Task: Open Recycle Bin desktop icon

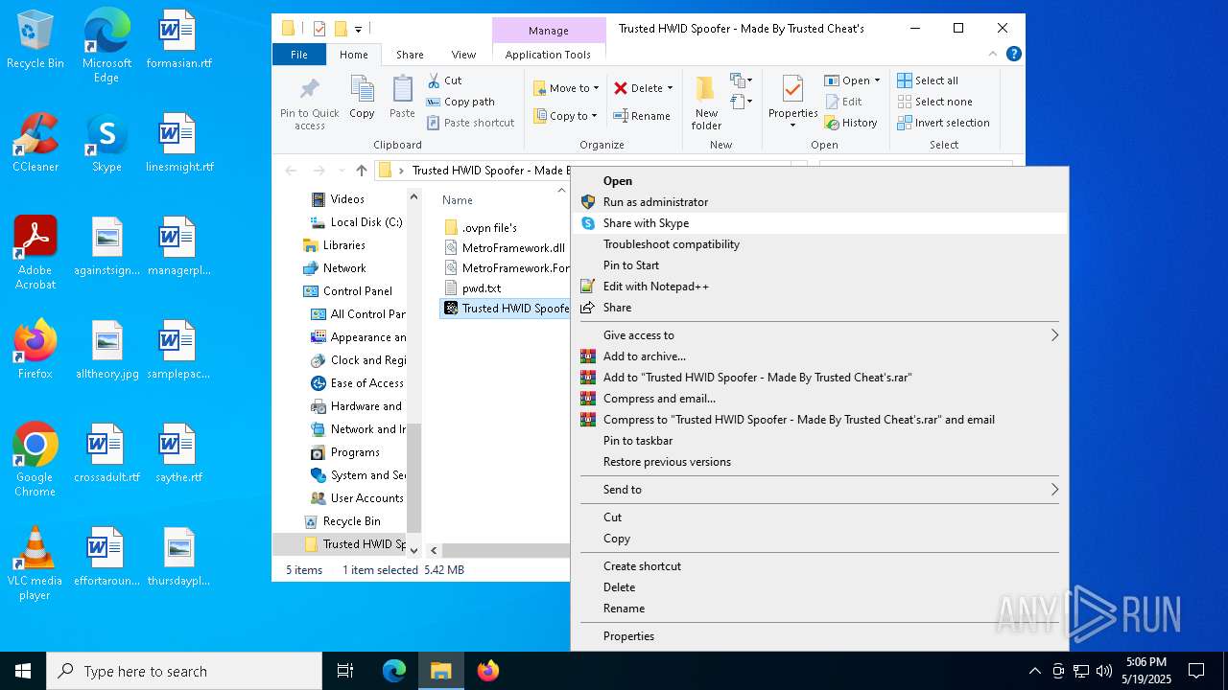Action: pos(35,40)
